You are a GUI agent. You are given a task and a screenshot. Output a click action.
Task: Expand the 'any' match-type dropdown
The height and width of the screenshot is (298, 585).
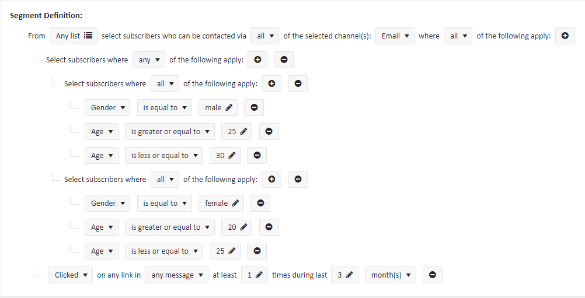[x=149, y=59]
